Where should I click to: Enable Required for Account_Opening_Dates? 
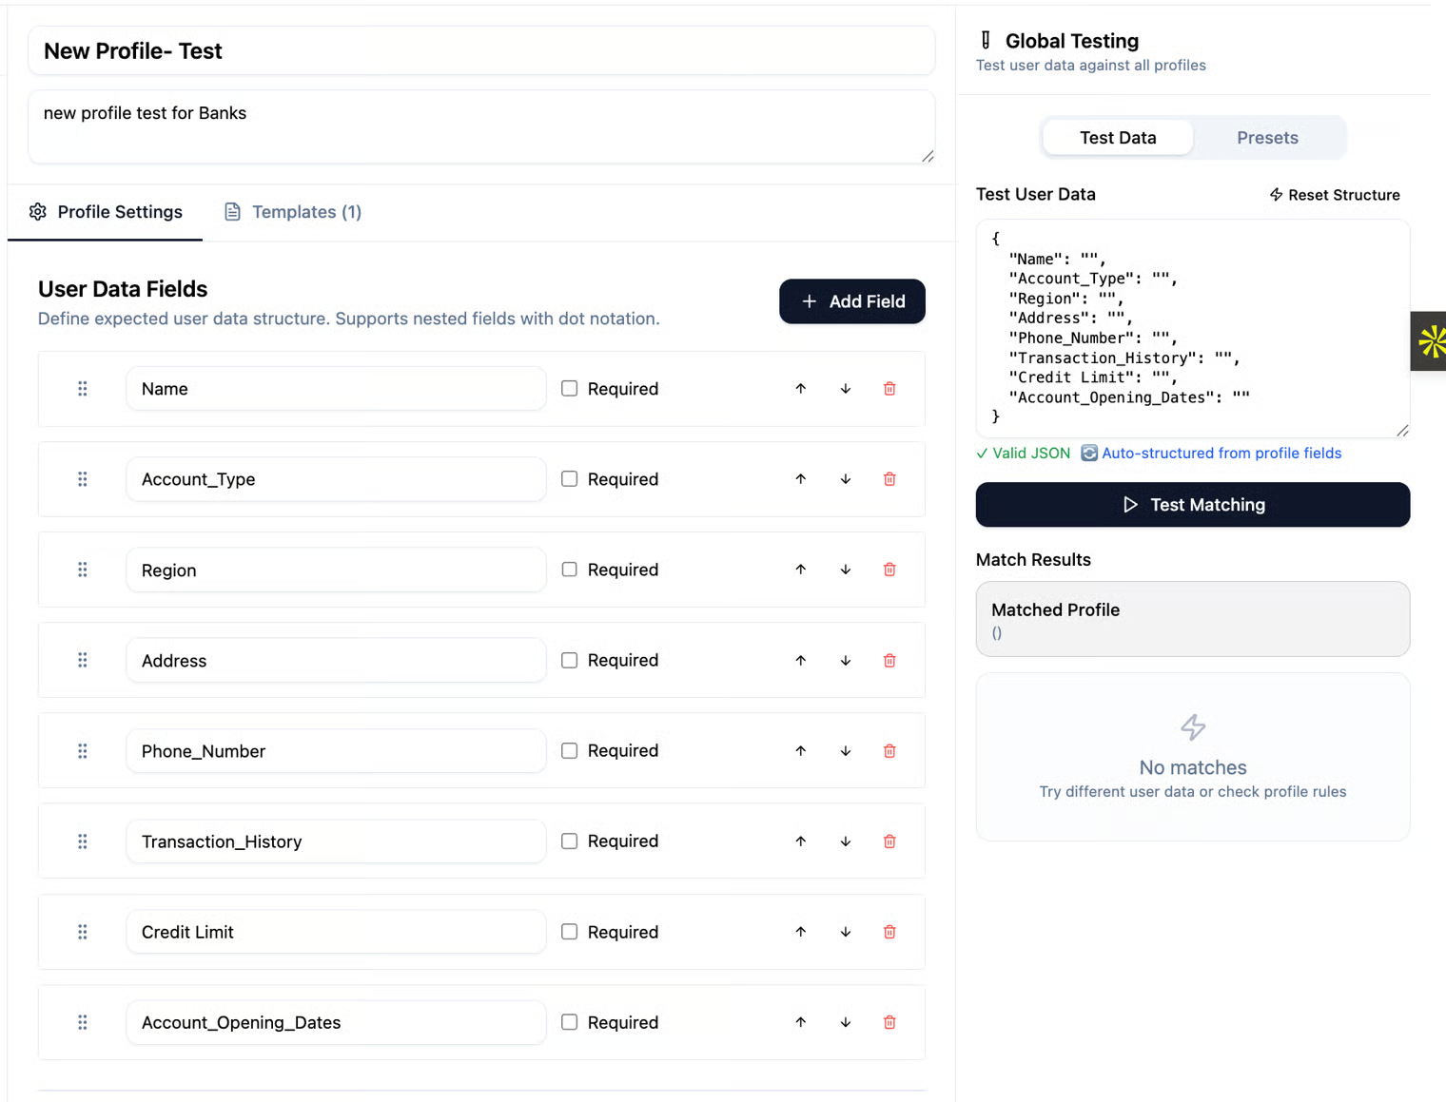point(570,1022)
